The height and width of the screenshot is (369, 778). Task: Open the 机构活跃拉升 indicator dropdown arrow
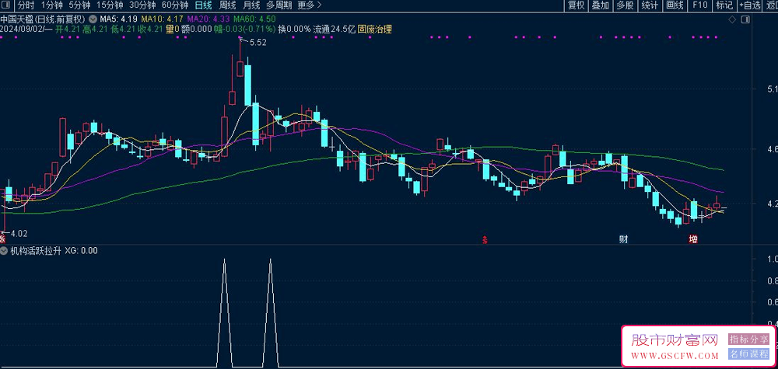4,251
